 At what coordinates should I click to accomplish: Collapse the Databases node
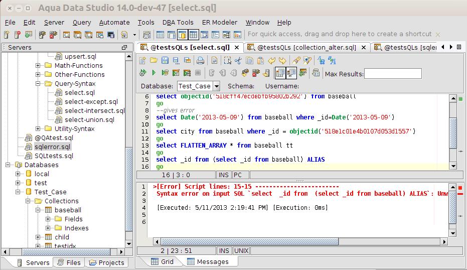tap(8, 165)
